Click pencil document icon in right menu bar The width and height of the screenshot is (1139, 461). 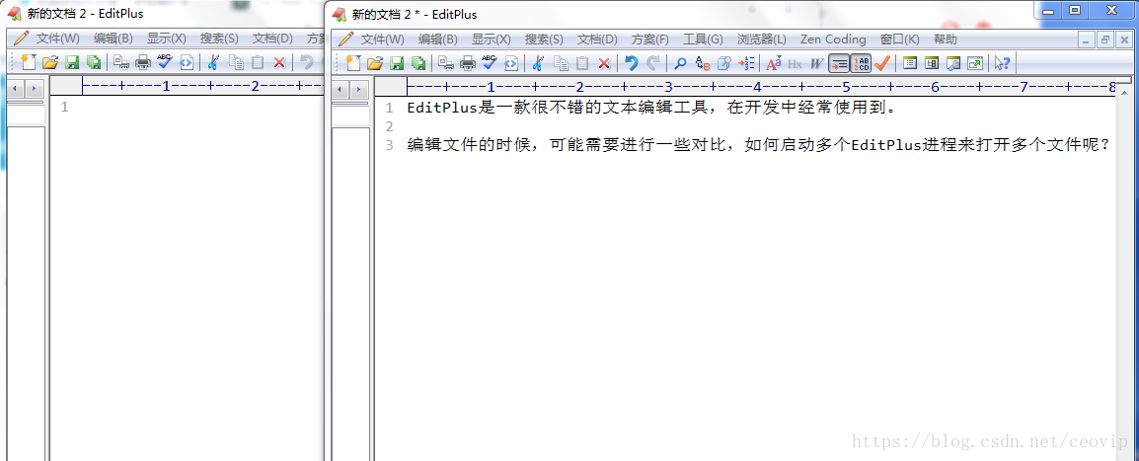coord(346,39)
